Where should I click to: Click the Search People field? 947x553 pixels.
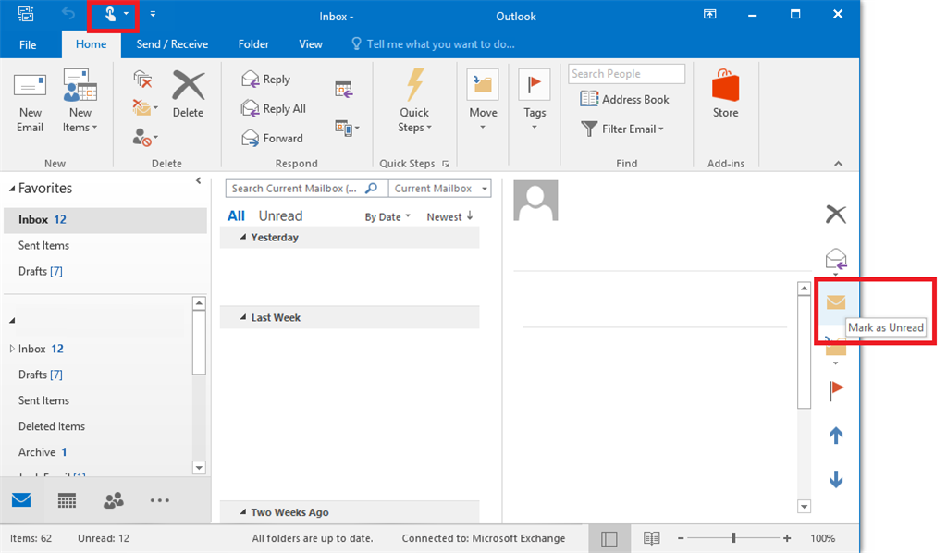626,74
